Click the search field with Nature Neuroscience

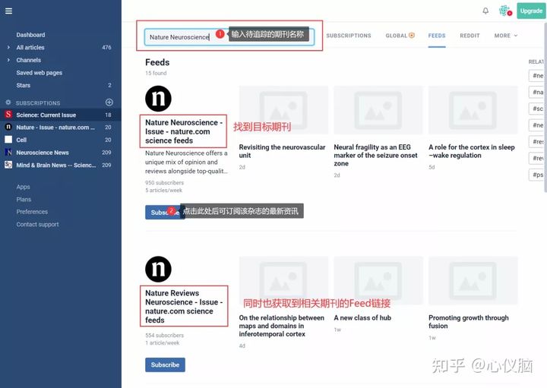[229, 37]
